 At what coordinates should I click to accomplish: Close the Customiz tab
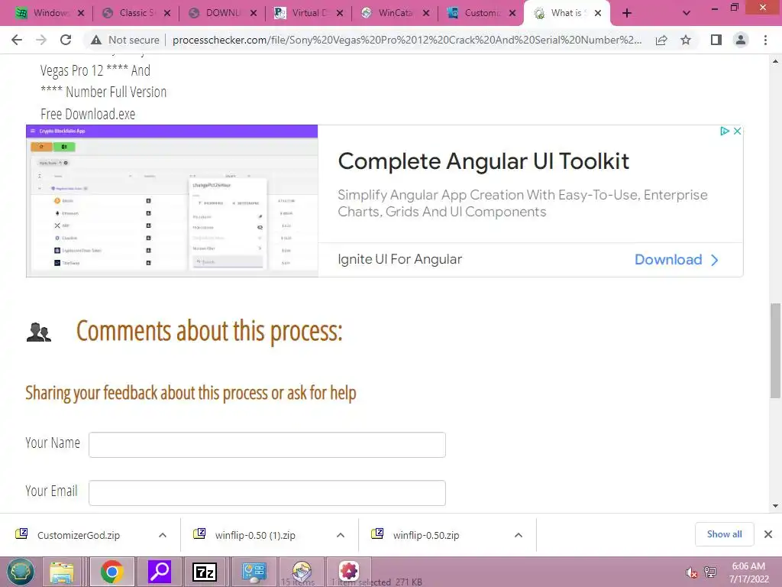pos(512,14)
